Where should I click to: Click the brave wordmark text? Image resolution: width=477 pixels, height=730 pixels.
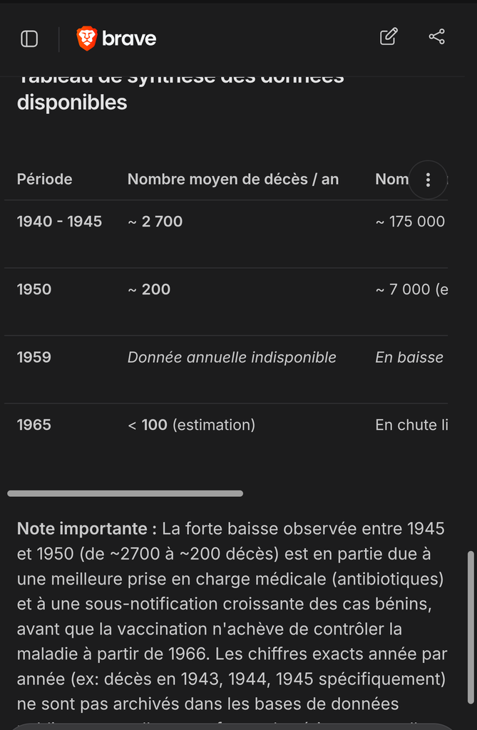coord(129,38)
